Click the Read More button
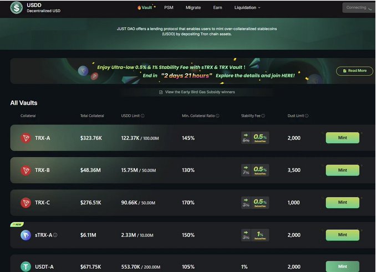Image resolution: width=377 pixels, height=272 pixels. point(355,71)
